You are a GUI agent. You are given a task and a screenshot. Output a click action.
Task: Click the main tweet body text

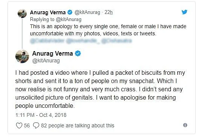pos(100,89)
